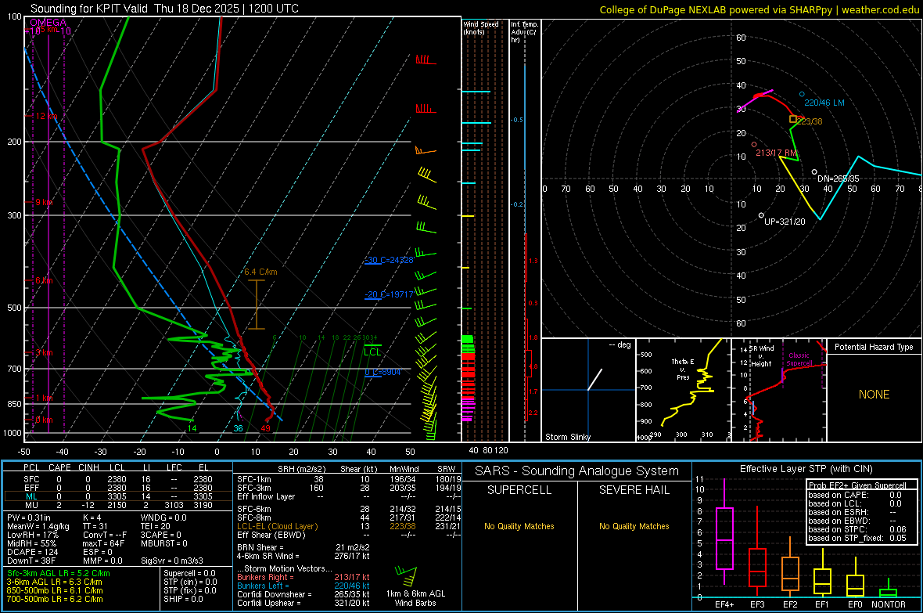Click No Quality Matches under SUPERCELL

click(519, 526)
